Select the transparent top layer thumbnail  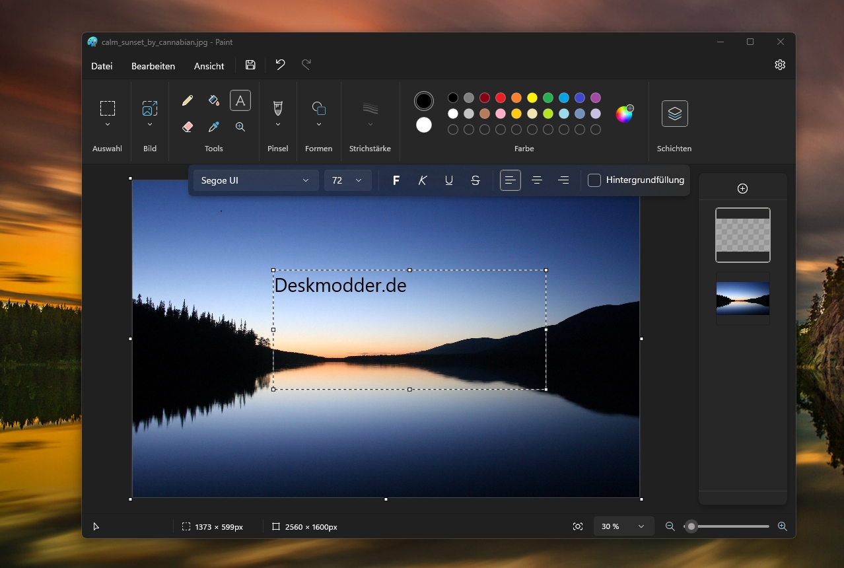(x=743, y=235)
